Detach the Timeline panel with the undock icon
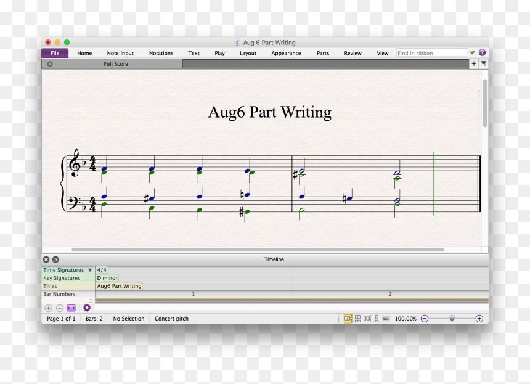This screenshot has width=530, height=384. (x=55, y=259)
